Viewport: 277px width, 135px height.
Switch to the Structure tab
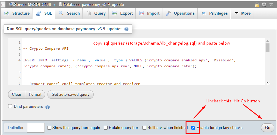[17, 13]
